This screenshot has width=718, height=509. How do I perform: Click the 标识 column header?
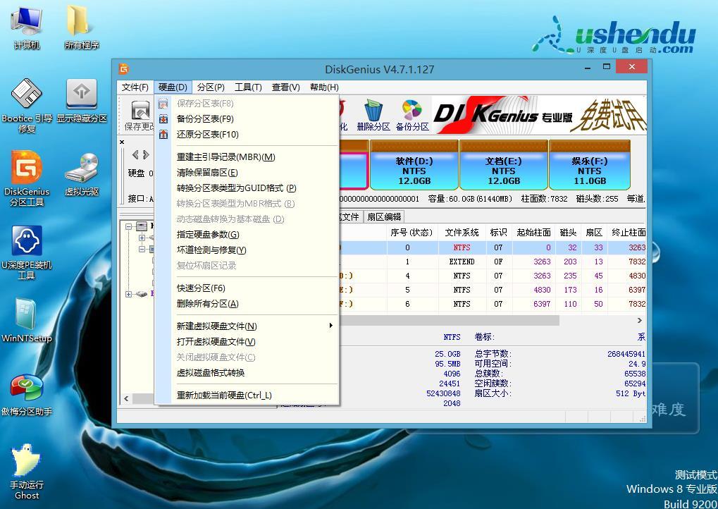click(x=499, y=233)
